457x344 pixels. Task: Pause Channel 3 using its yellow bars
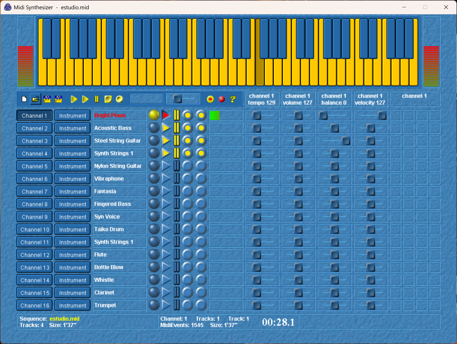pyautogui.click(x=177, y=140)
